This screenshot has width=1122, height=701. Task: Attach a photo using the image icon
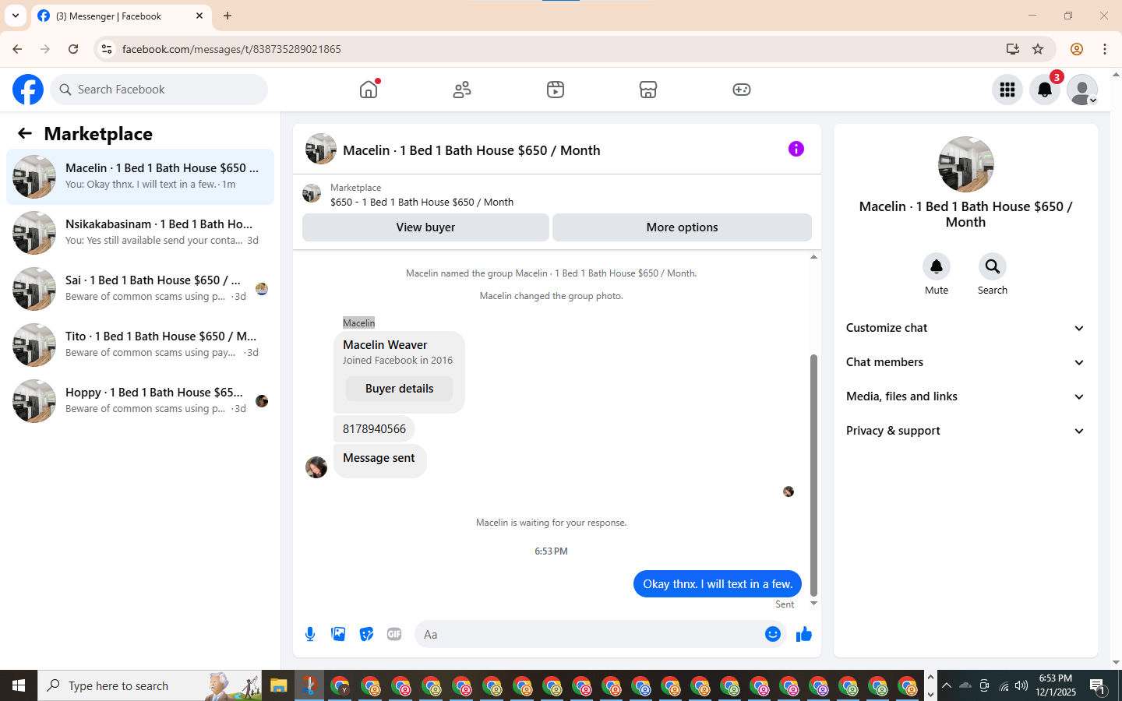[x=338, y=634]
